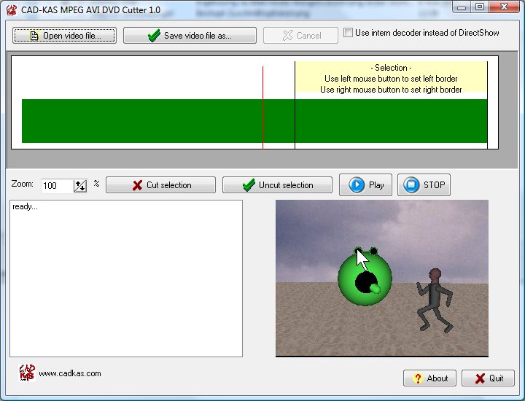Uncut the current selection
525x401 pixels.
(277, 185)
